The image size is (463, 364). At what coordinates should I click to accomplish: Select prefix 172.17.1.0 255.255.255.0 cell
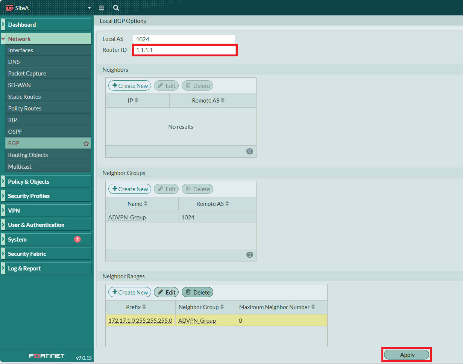pos(140,320)
